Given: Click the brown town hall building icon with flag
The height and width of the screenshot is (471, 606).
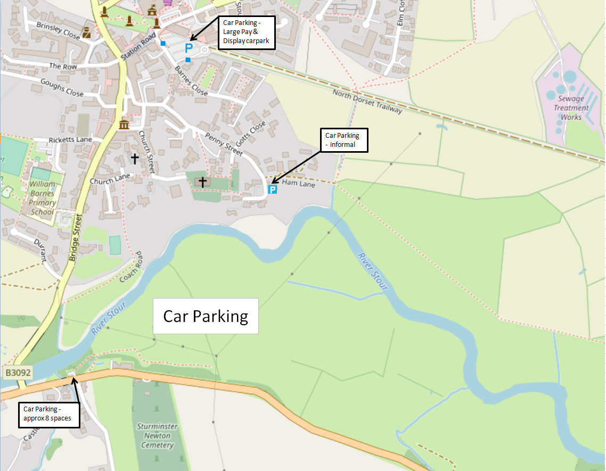Looking at the screenshot, I should [152, 11].
